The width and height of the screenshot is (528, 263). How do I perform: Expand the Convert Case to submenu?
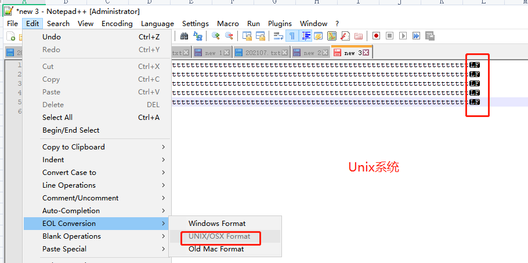pyautogui.click(x=97, y=173)
